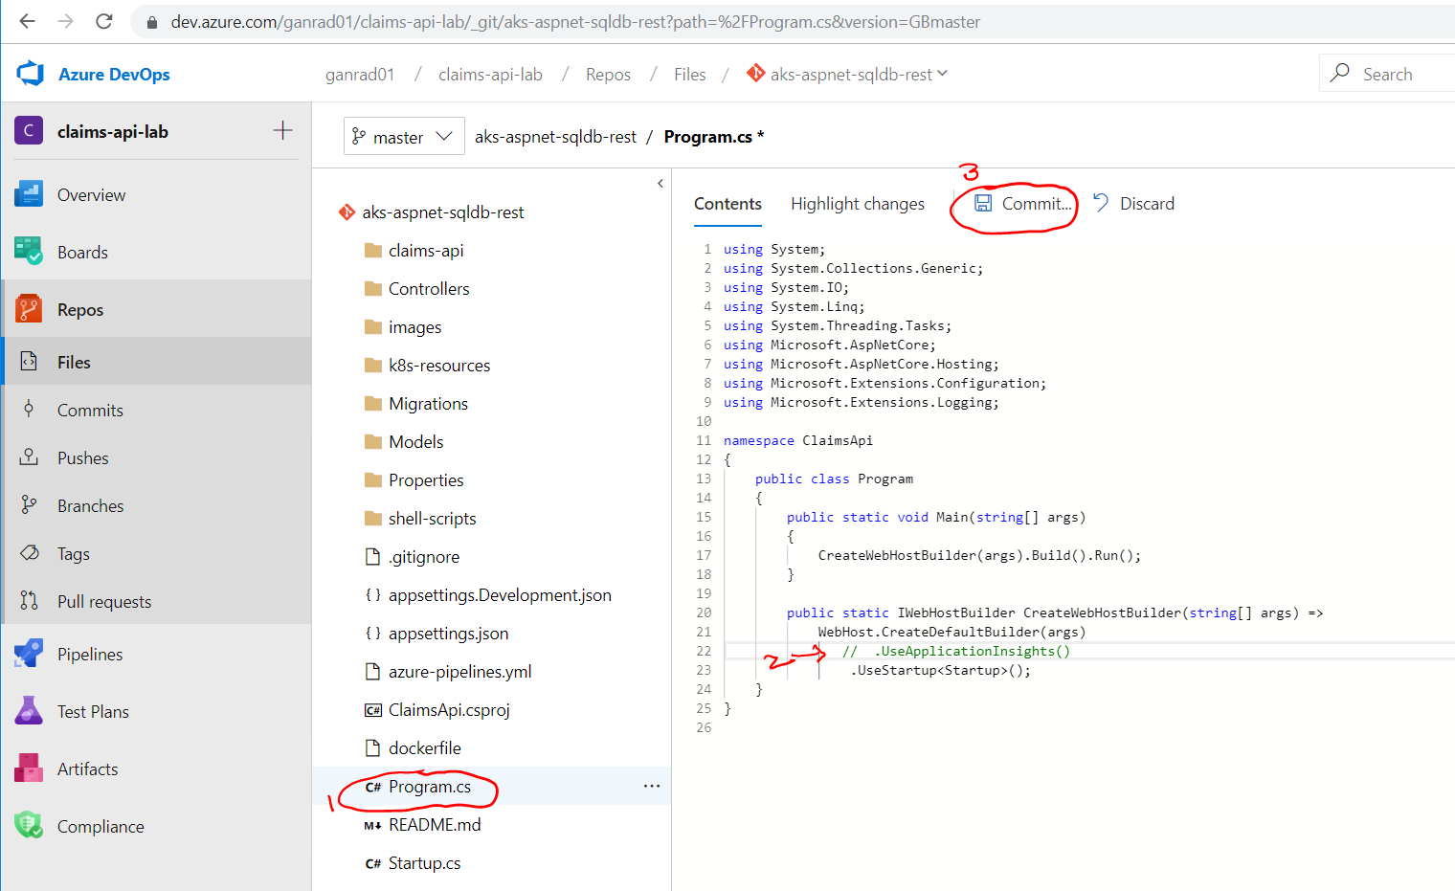Go back with the browser back arrow
Screen dimensions: 1455x891
27,21
